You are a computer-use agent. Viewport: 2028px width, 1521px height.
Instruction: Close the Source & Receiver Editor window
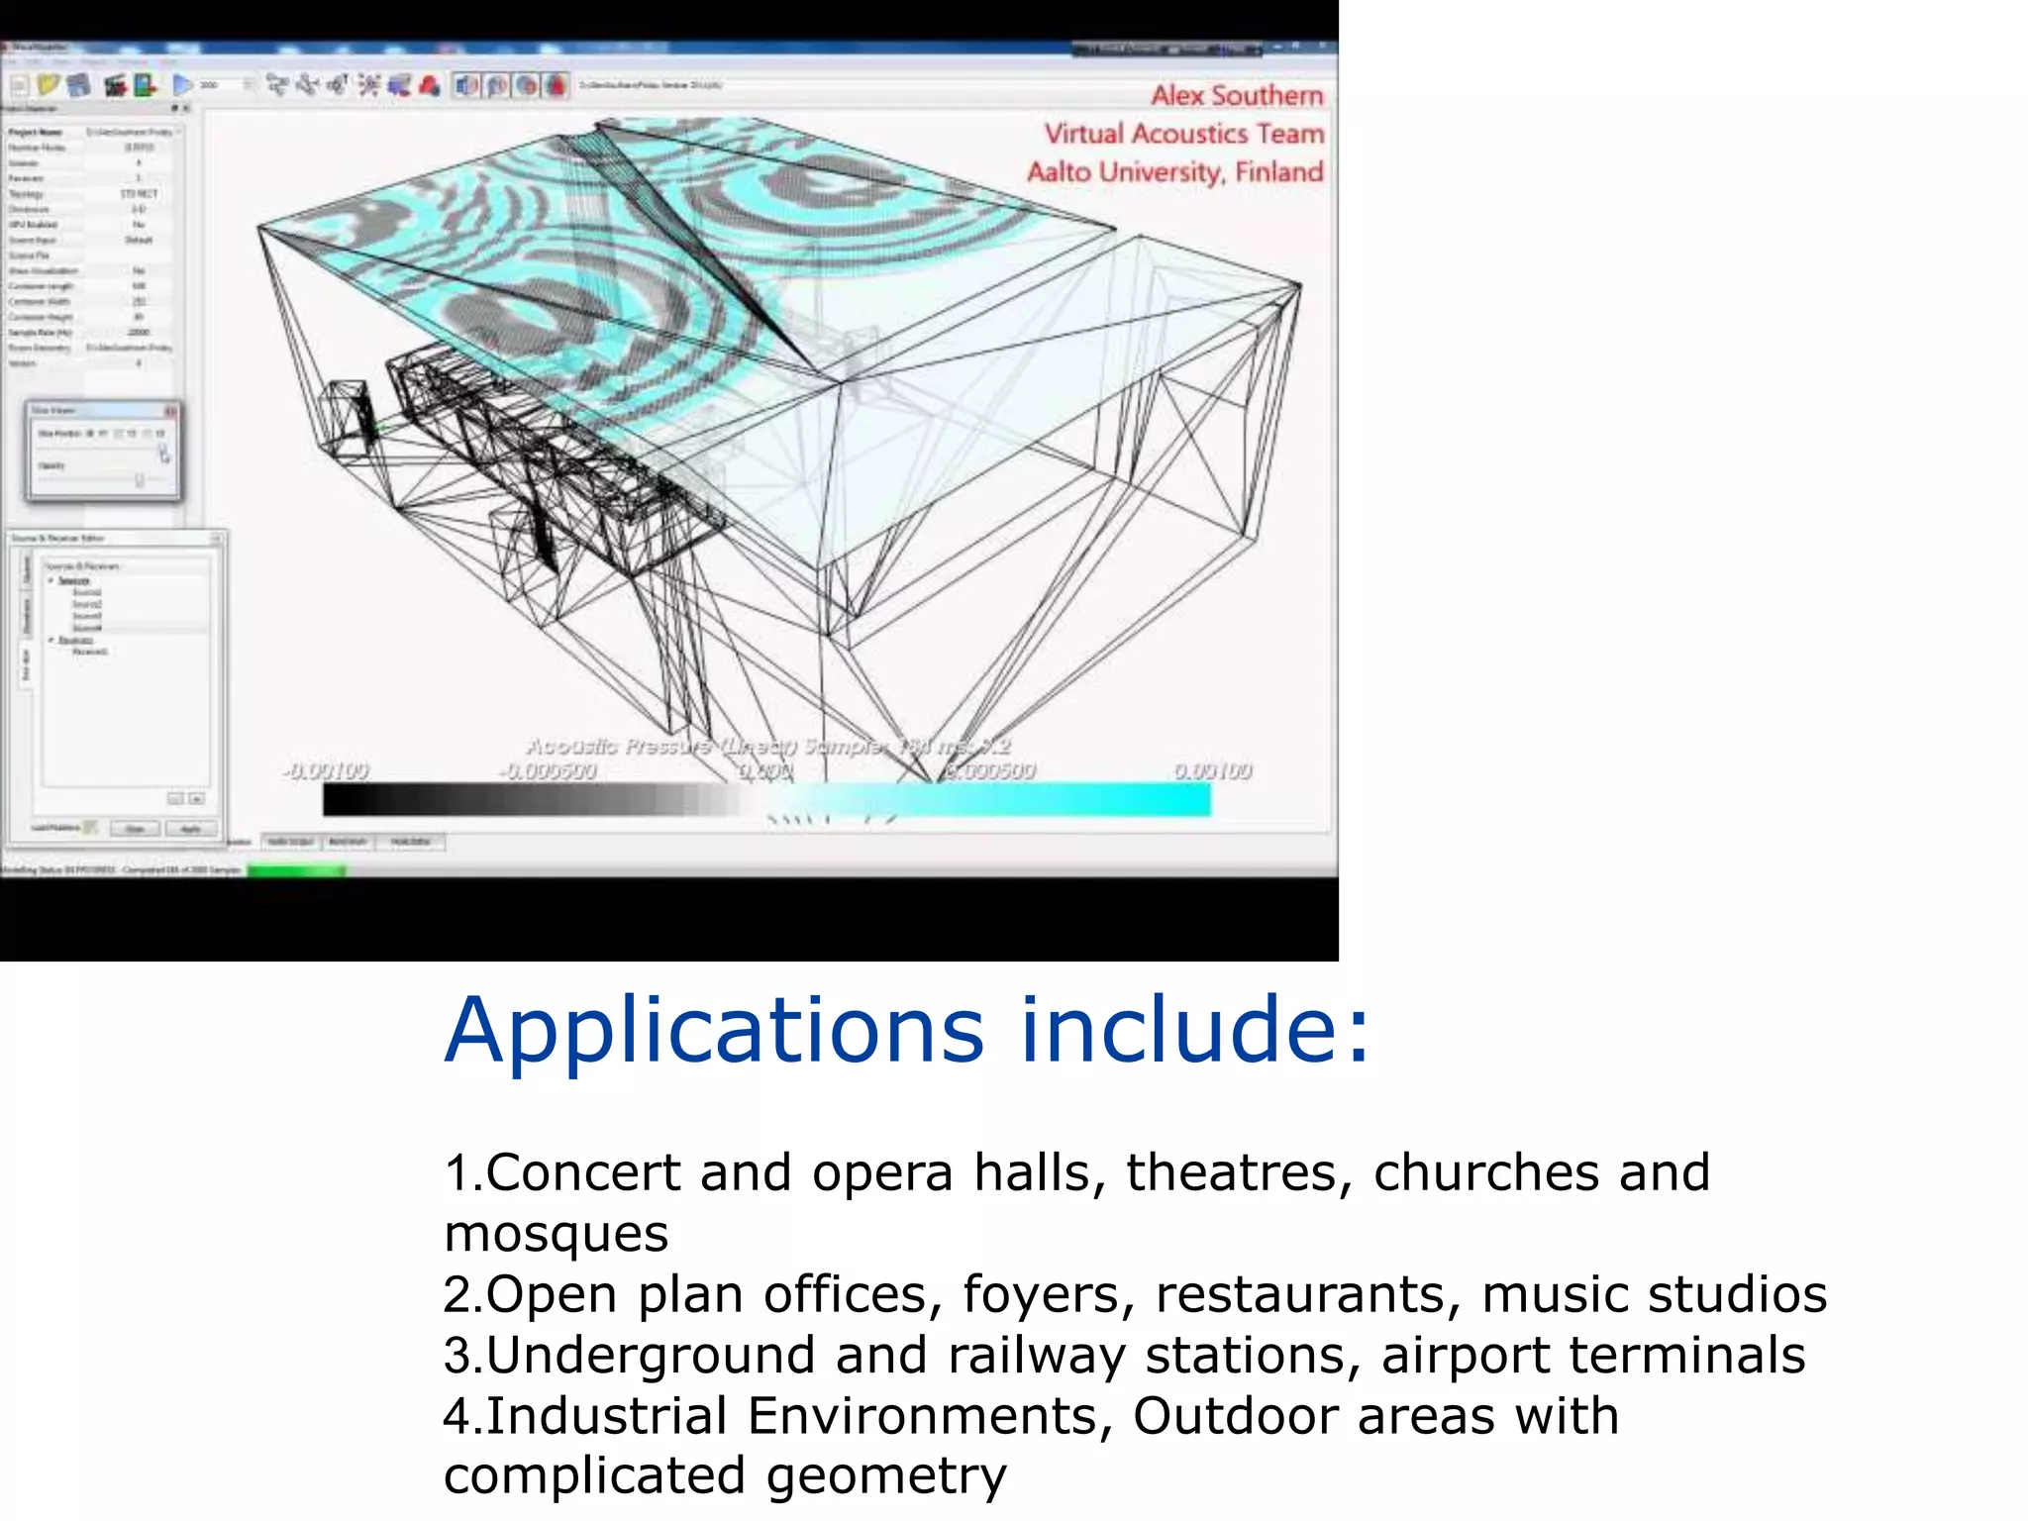[217, 538]
